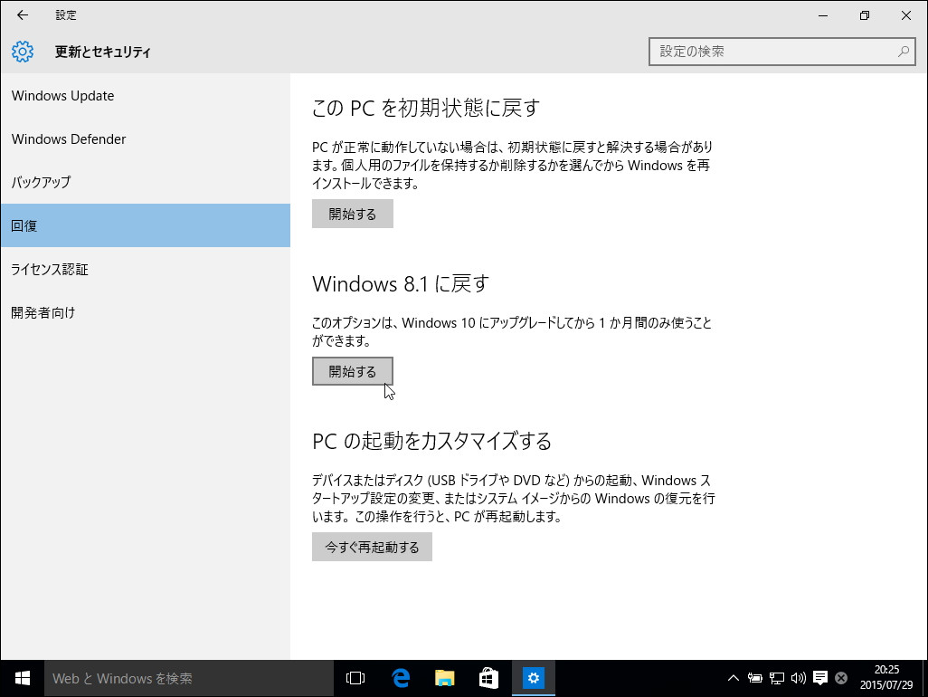Open the Microsoft Edge browser from the taskbar

click(x=401, y=678)
